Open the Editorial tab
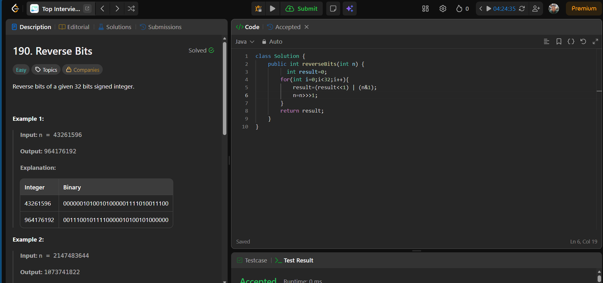Image resolution: width=603 pixels, height=283 pixels. [x=74, y=27]
